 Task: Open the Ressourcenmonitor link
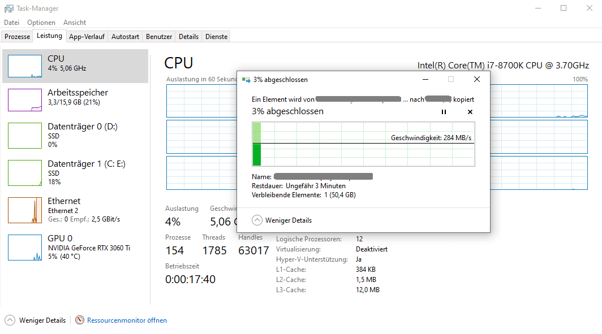127,320
